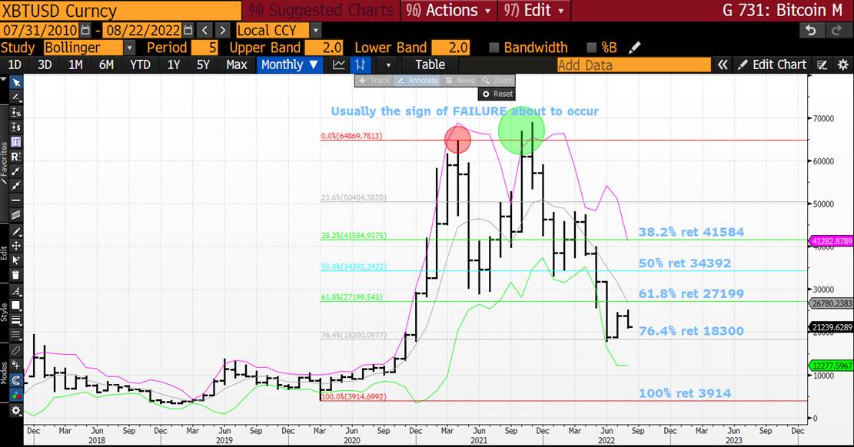This screenshot has height=447, width=854.
Task: Select the percent change measurement tool
Action: pos(16,113)
